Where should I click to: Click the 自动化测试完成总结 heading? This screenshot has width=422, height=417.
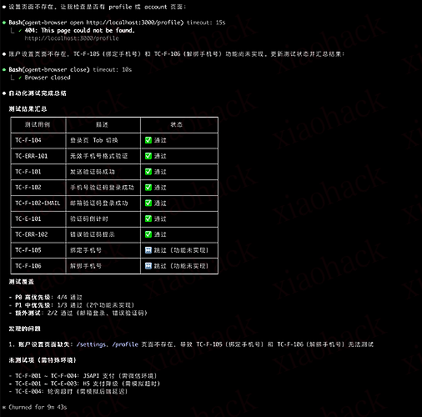(x=38, y=93)
